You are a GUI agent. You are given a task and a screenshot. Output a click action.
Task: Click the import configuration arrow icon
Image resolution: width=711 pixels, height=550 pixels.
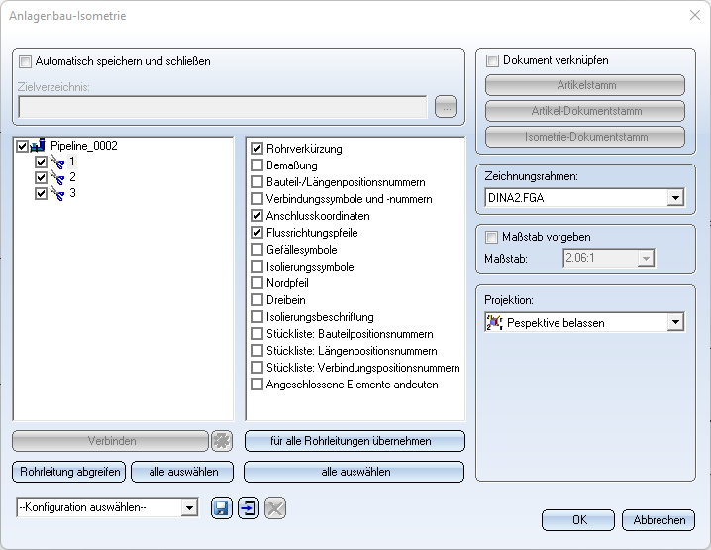(249, 508)
